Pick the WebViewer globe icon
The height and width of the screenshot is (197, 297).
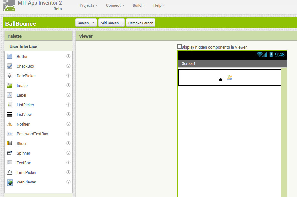[x=10, y=183]
